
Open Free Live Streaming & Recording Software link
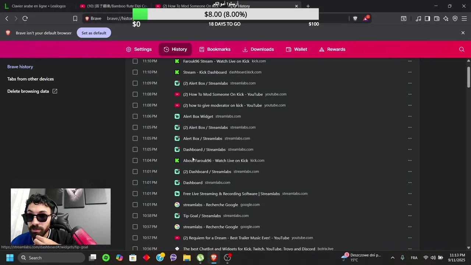231,194
